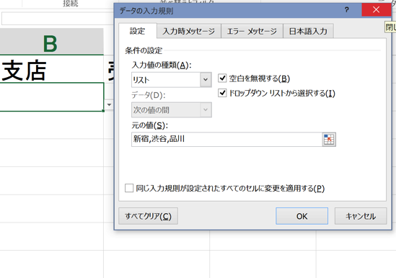The image size is (396, 278).
Task: Click the range selector icon in 元の値 field
Action: (329, 140)
